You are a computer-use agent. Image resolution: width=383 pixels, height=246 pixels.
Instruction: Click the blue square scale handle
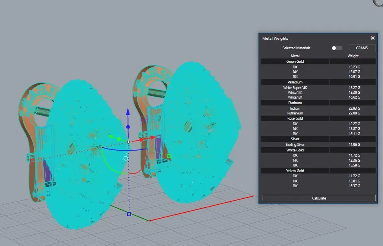[x=129, y=214]
